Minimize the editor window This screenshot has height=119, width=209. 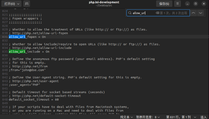[x=188, y=4]
